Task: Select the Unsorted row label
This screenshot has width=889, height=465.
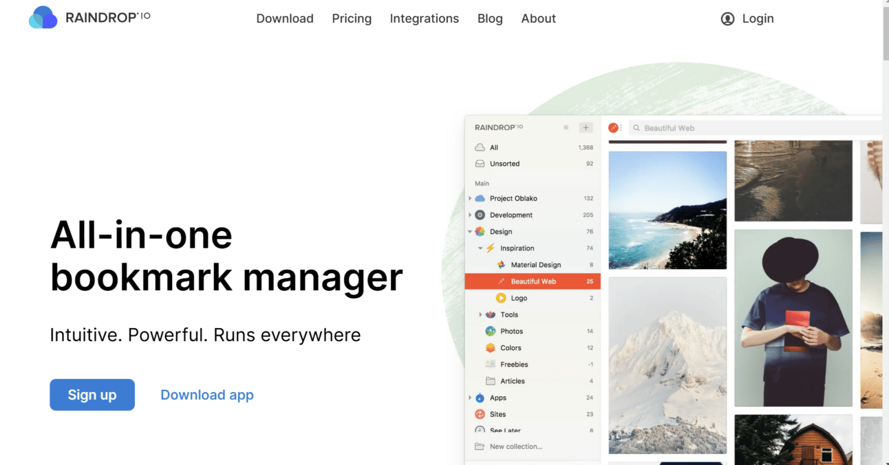Action: pos(504,164)
